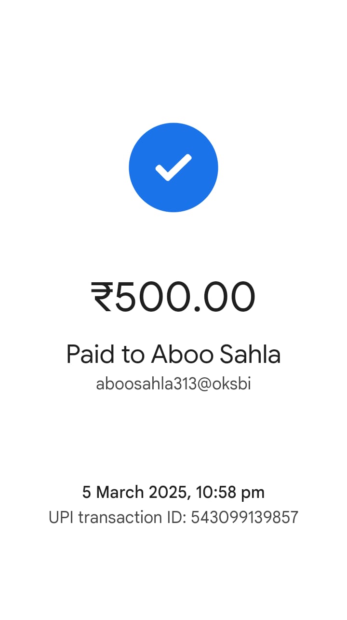The height and width of the screenshot is (620, 347).
Task: Click the word March in the date
Action: [x=120, y=492]
